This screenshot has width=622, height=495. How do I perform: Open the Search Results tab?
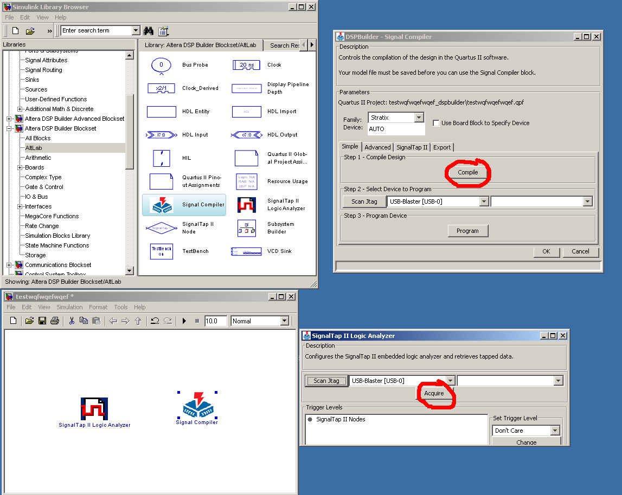click(x=284, y=45)
